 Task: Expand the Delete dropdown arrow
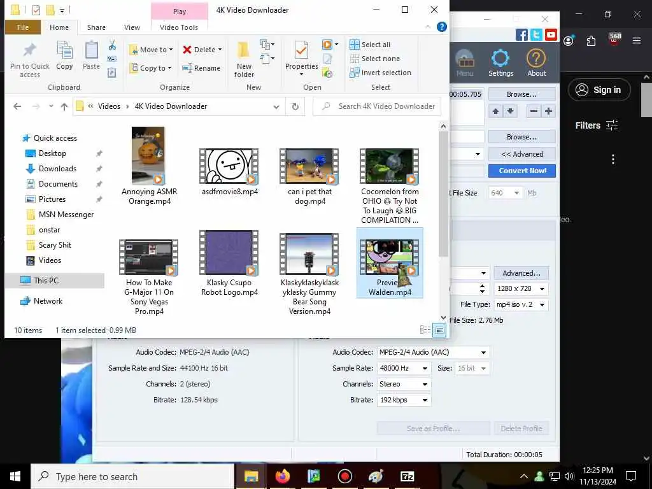coord(220,50)
